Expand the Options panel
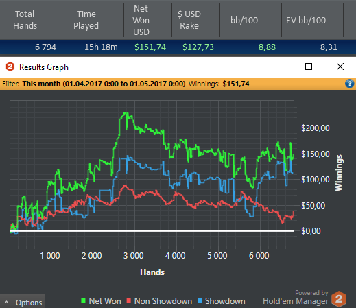356x308 pixels. (x=22, y=302)
